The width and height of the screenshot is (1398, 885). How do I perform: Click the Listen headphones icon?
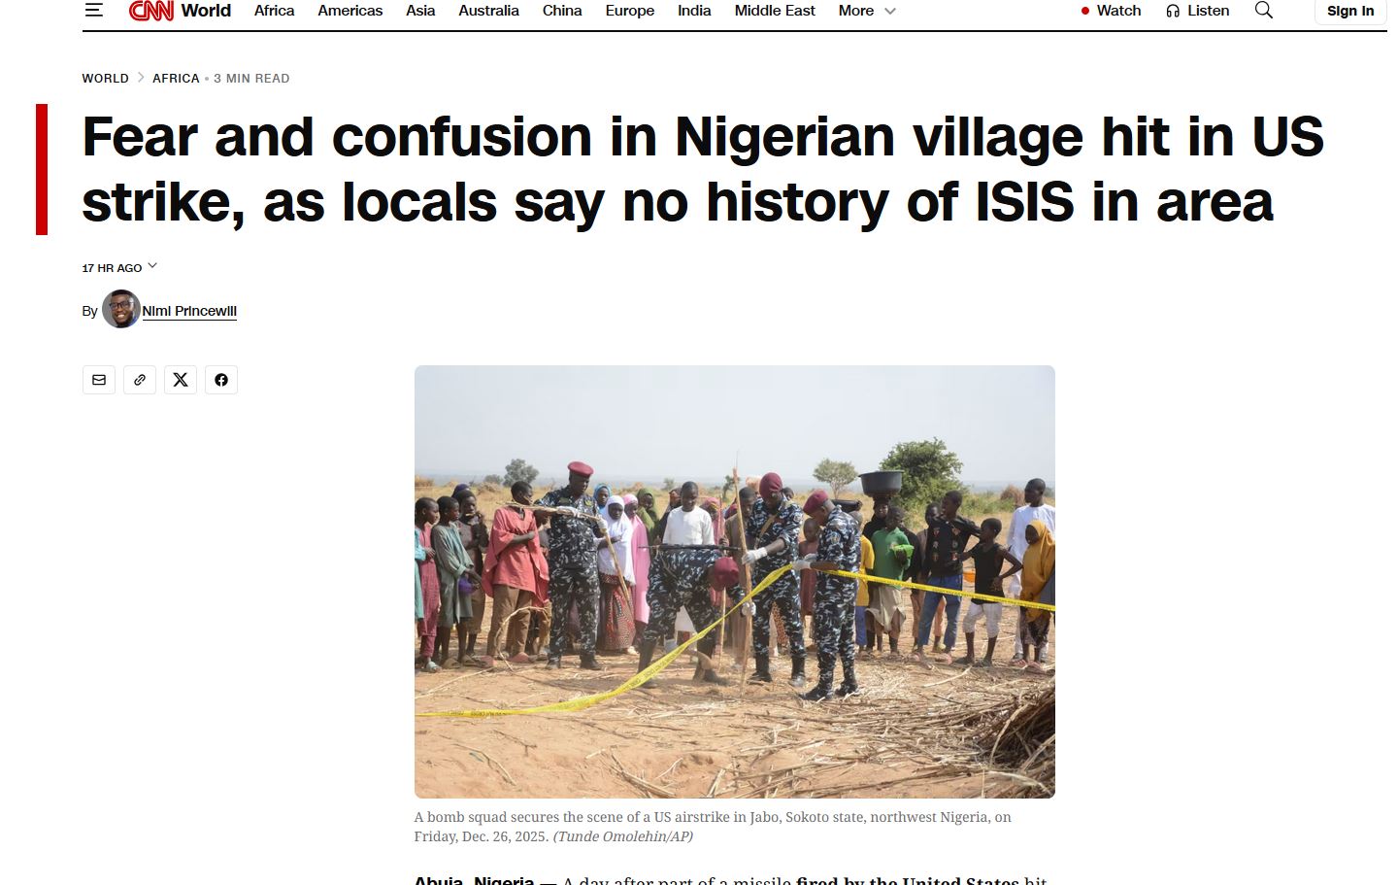[x=1173, y=11]
